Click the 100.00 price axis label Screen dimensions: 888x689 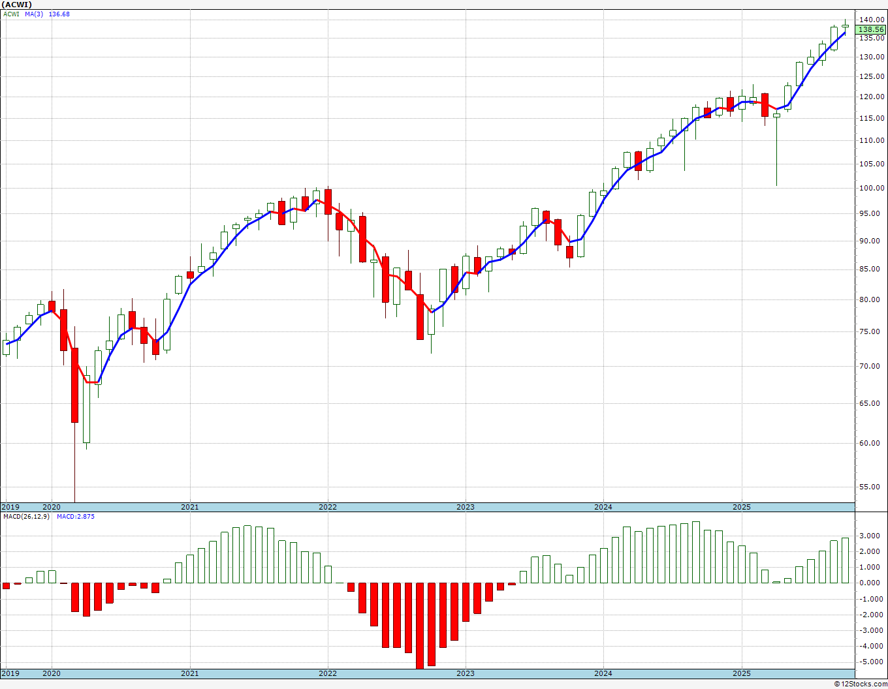[872, 189]
